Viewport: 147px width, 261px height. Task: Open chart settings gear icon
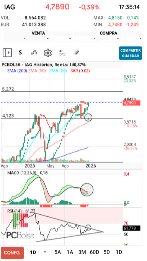click(x=48, y=53)
